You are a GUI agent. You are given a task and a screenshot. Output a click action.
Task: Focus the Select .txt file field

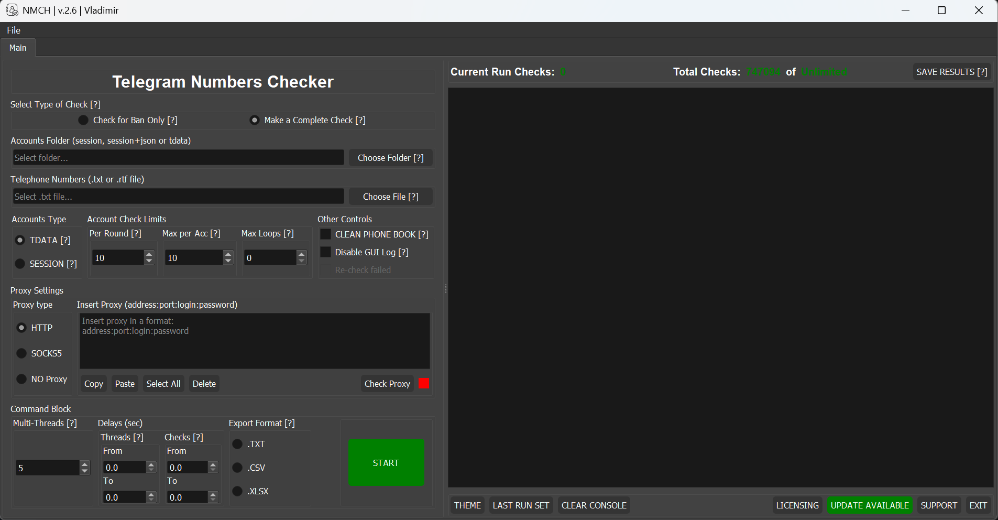pos(178,197)
